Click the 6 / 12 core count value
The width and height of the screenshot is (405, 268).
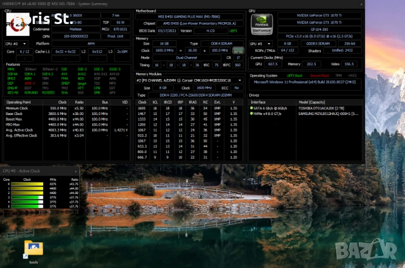[x=25, y=52]
